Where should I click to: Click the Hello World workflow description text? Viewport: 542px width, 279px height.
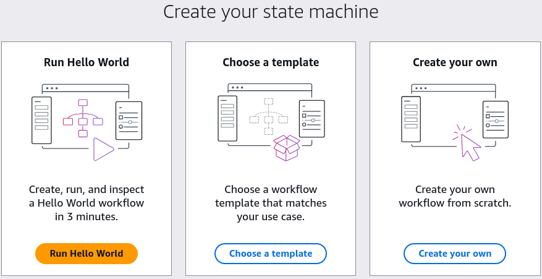click(x=87, y=203)
